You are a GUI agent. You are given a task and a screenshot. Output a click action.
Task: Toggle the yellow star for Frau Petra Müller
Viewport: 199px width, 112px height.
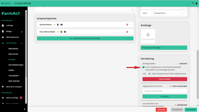coord(58,32)
